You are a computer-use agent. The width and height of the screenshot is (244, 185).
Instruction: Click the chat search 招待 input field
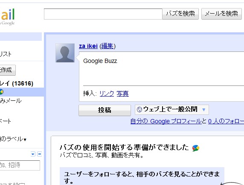20,165
